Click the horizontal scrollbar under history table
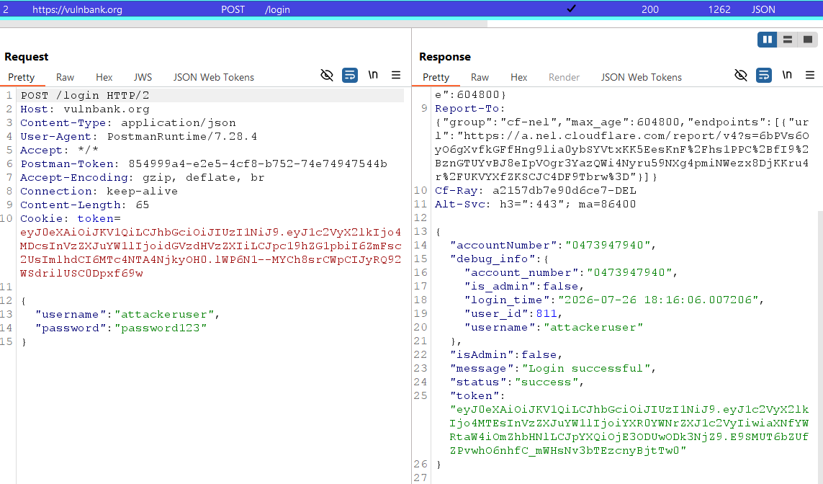Screen dimensions: 823x484 pyautogui.click(x=243, y=24)
